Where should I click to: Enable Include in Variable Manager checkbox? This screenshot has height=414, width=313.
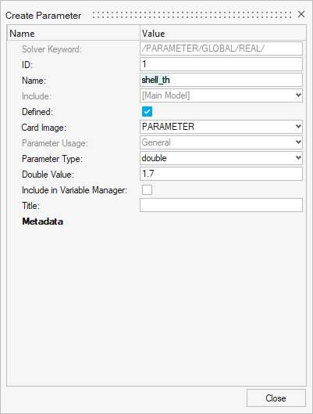tap(147, 189)
